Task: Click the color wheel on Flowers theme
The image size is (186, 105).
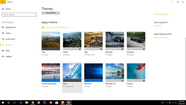Action: tap(144, 80)
